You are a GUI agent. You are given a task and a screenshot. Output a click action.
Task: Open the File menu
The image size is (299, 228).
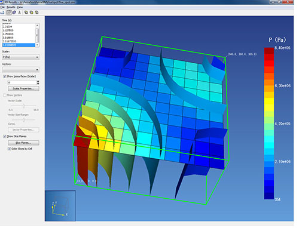tap(2, 7)
